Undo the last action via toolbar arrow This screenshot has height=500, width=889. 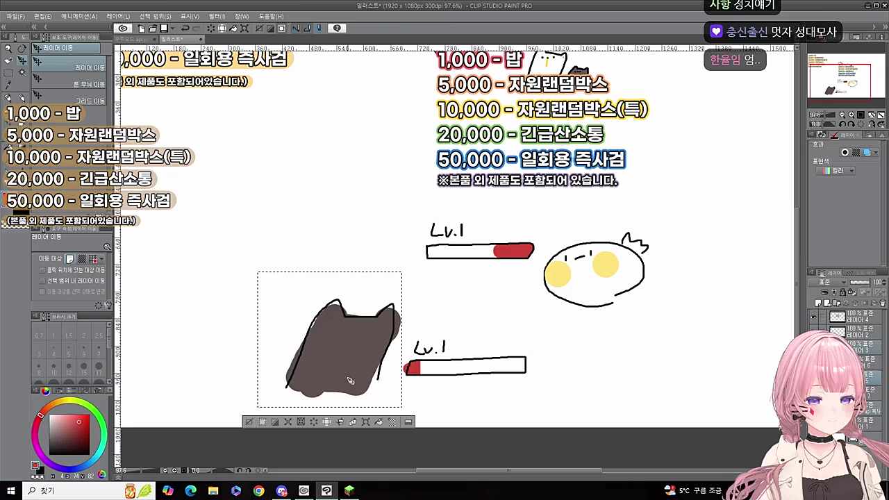pyautogui.click(x=185, y=28)
